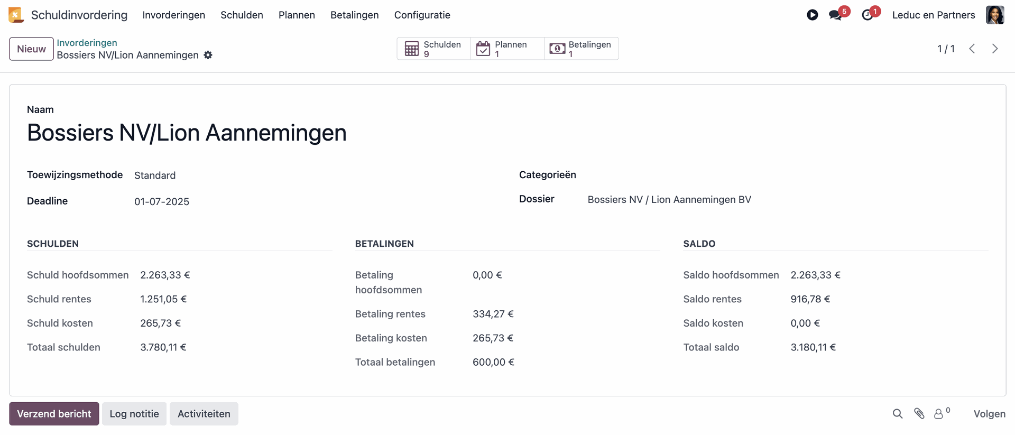Expand the Plannen menu in navbar
1015x435 pixels.
click(297, 15)
